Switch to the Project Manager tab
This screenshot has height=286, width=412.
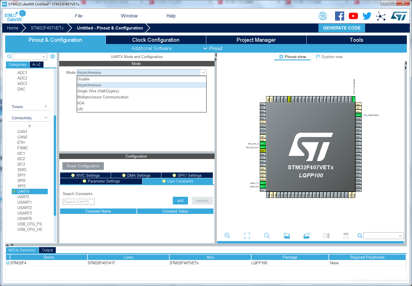(x=256, y=40)
